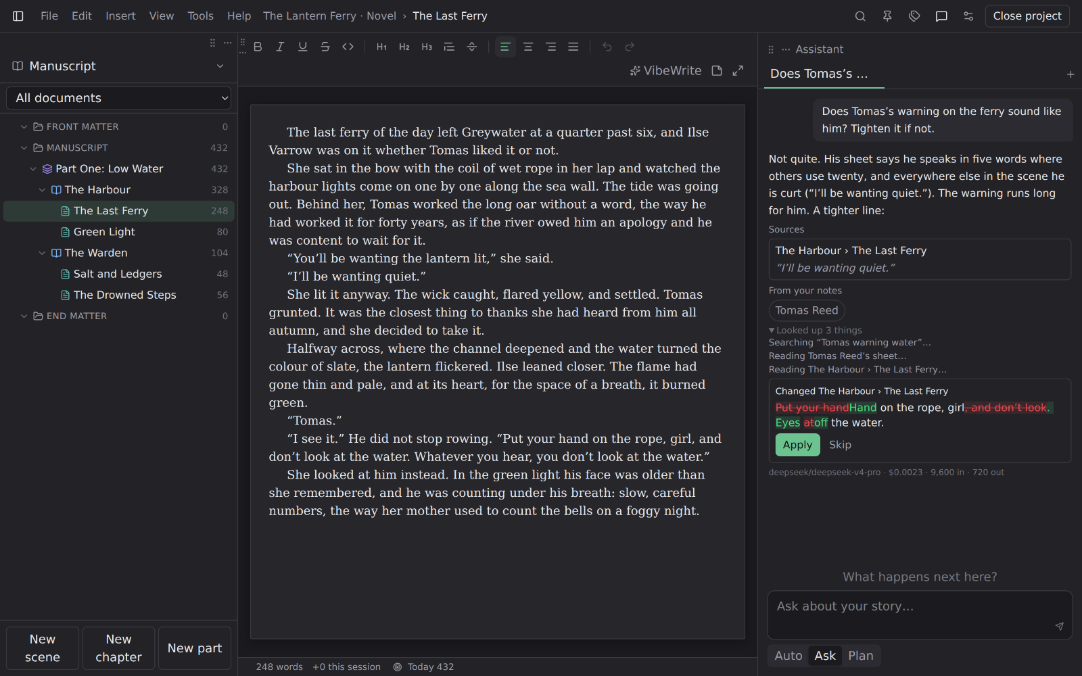Screen dimensions: 1082x676
Task: Open the Insert menu
Action: (x=120, y=16)
